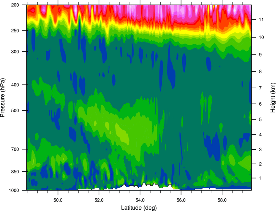
Task: Click the 250 hPa pressure tick label
Action: coord(15,31)
